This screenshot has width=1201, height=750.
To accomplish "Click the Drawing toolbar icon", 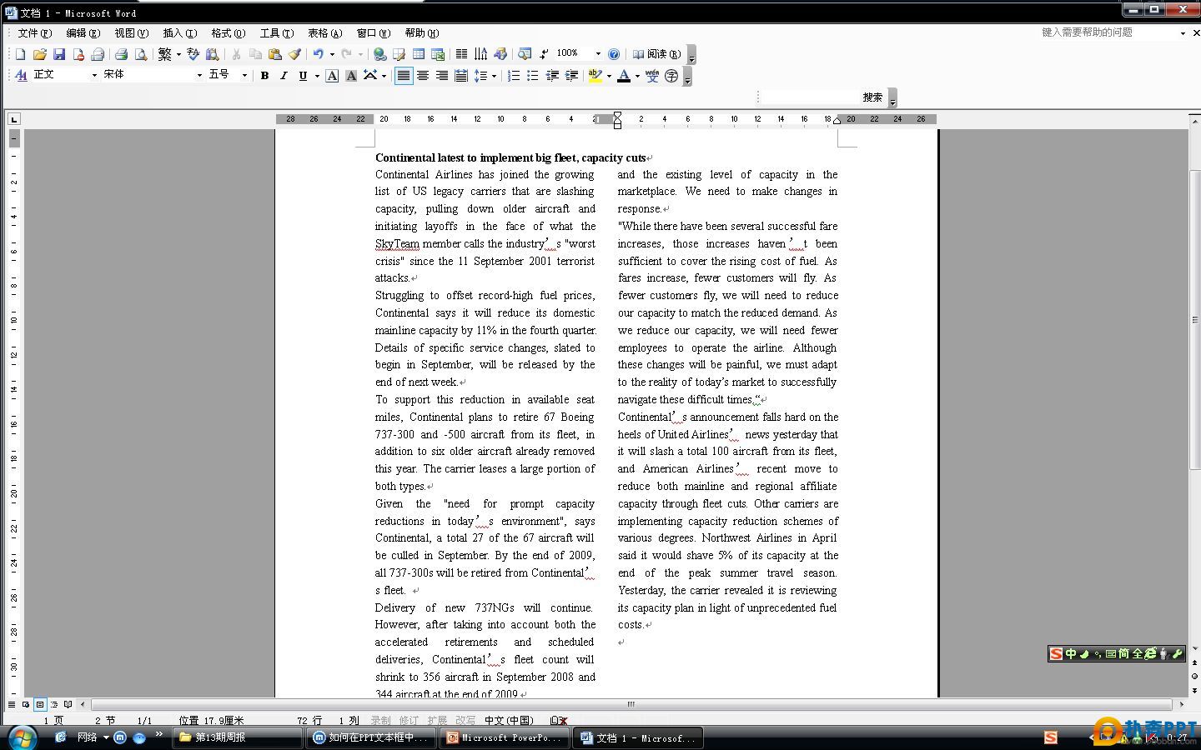I will click(x=500, y=54).
